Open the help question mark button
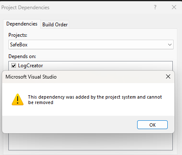182x155 pixels. (x=155, y=7)
